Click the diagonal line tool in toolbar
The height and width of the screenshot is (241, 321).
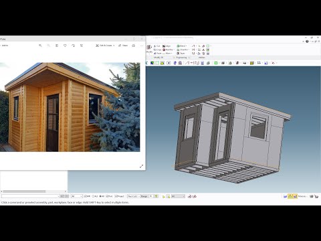point(187,63)
